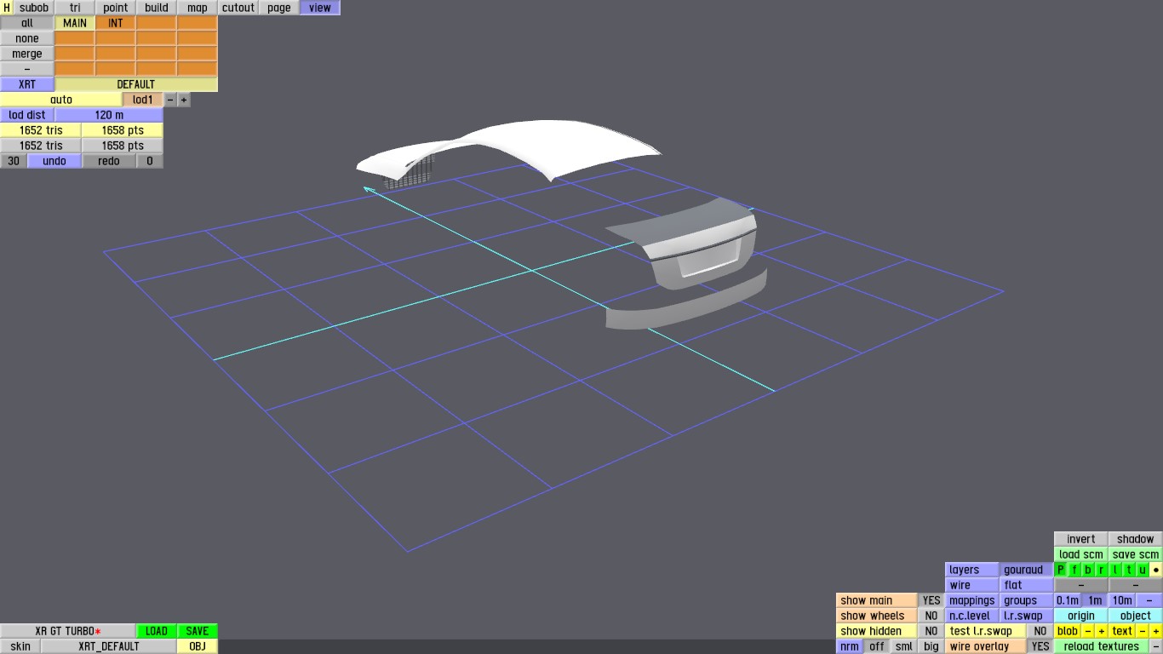The height and width of the screenshot is (654, 1163).
Task: Click the object button
Action: (x=1136, y=616)
